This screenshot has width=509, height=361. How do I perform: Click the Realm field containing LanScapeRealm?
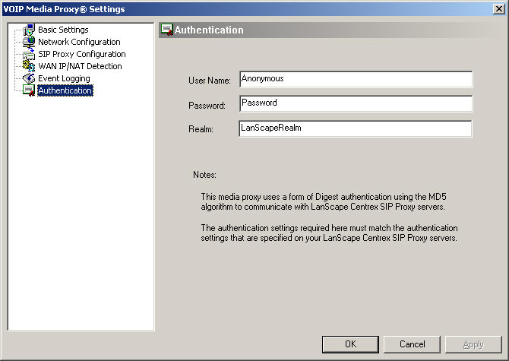pos(355,128)
